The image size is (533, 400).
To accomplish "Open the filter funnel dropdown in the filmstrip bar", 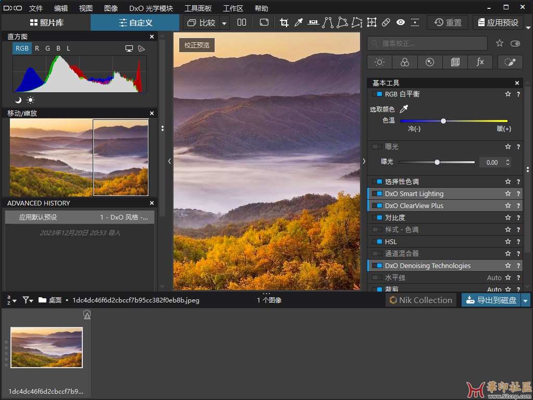I will pos(28,300).
